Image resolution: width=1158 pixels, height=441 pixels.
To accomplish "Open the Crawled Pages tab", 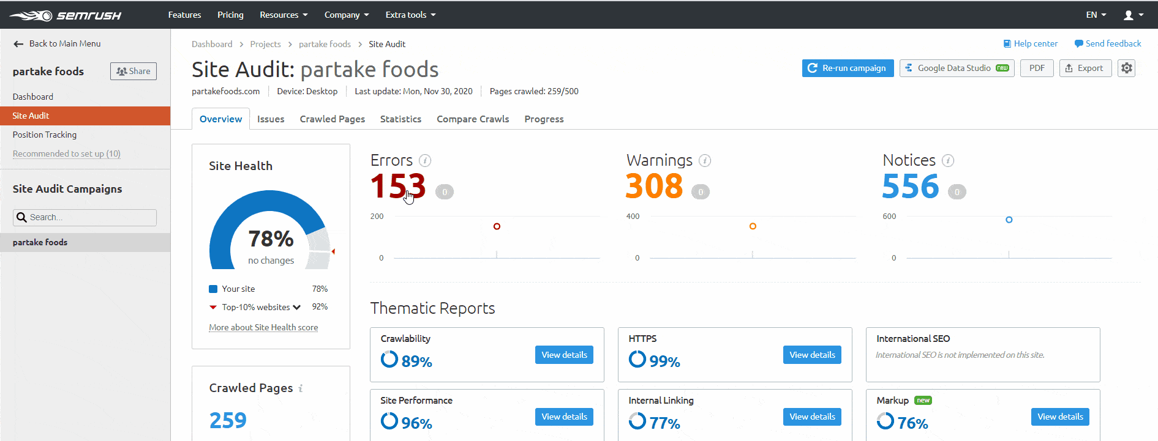I will [333, 119].
